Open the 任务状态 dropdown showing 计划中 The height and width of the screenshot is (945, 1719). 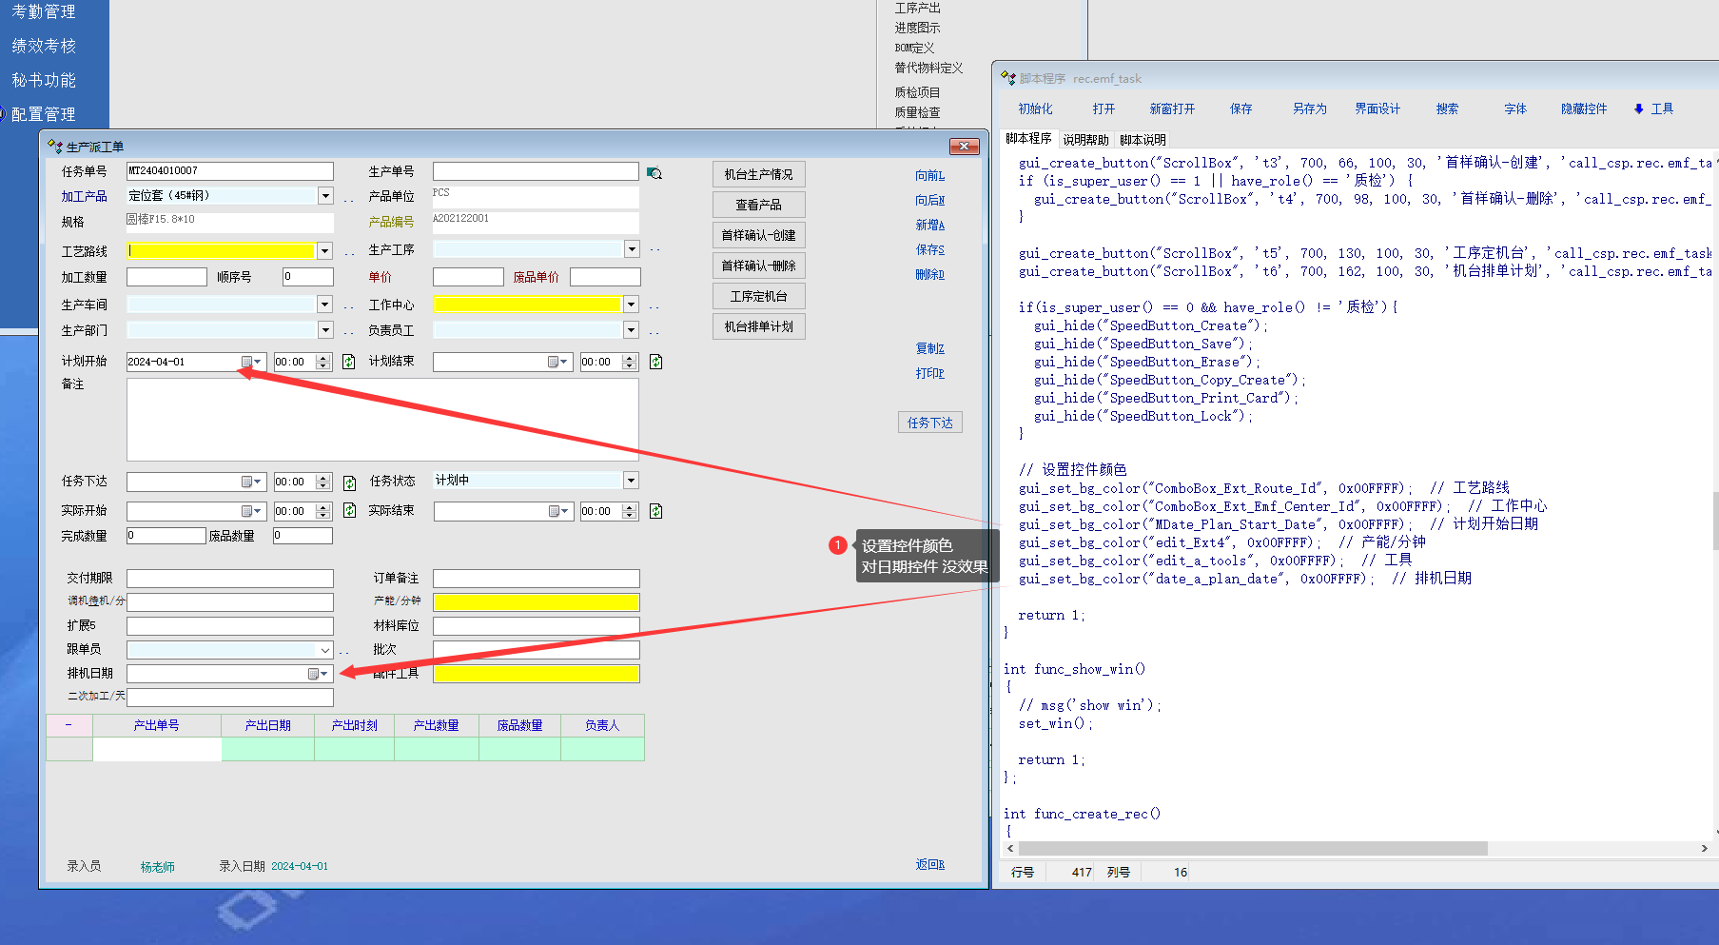[631, 481]
